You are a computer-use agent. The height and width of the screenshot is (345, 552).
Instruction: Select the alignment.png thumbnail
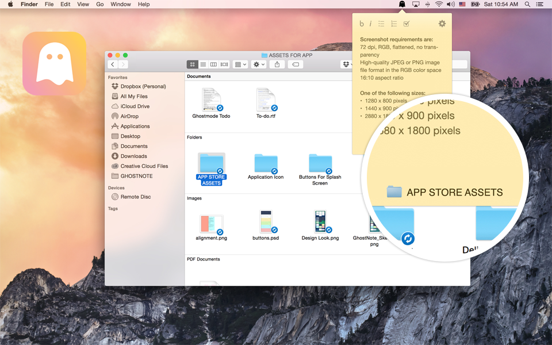(211, 224)
